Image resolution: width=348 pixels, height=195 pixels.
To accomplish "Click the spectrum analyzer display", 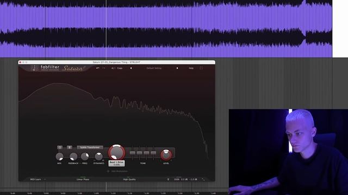I will click(116, 107).
